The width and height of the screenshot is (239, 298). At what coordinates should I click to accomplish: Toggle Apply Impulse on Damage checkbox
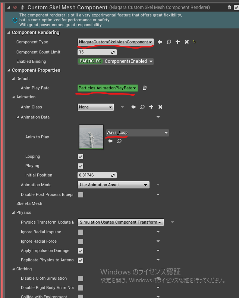pos(81,251)
